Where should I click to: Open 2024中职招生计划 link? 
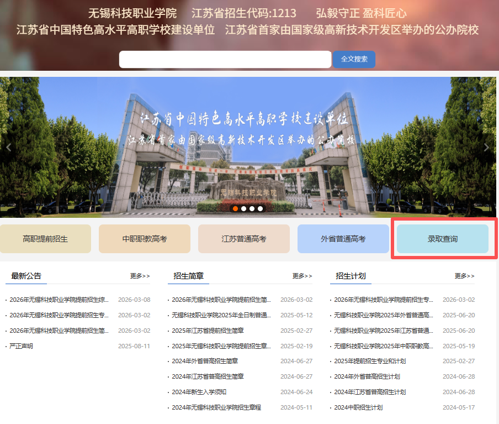pyautogui.click(x=358, y=407)
